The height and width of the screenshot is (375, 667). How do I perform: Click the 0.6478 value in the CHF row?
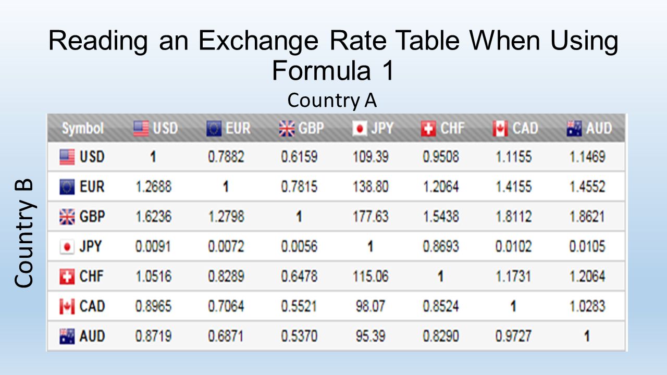[299, 277]
